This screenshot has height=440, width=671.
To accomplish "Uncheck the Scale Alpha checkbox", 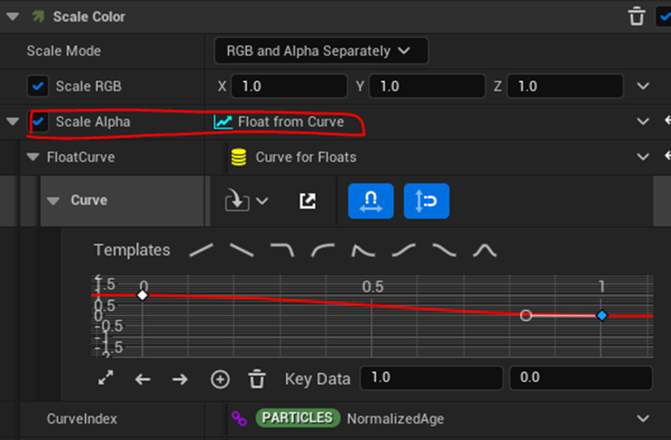I will pos(38,121).
